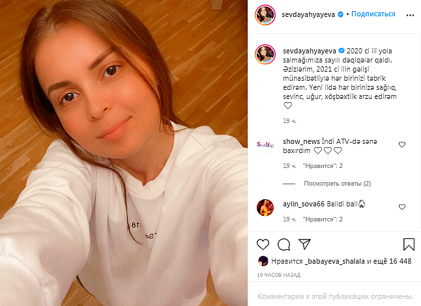Share post with the paper plane icon

[x=304, y=245]
